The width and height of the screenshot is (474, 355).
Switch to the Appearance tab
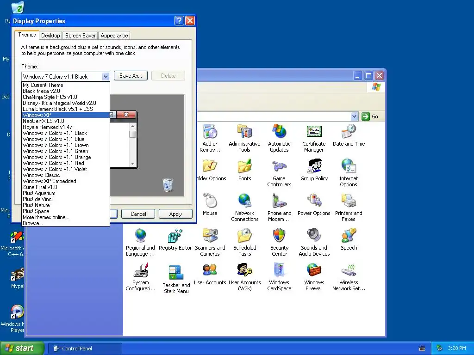click(114, 35)
